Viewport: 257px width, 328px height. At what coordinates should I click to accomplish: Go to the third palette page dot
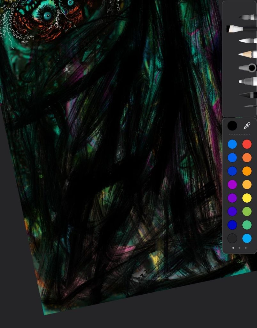tap(245, 248)
